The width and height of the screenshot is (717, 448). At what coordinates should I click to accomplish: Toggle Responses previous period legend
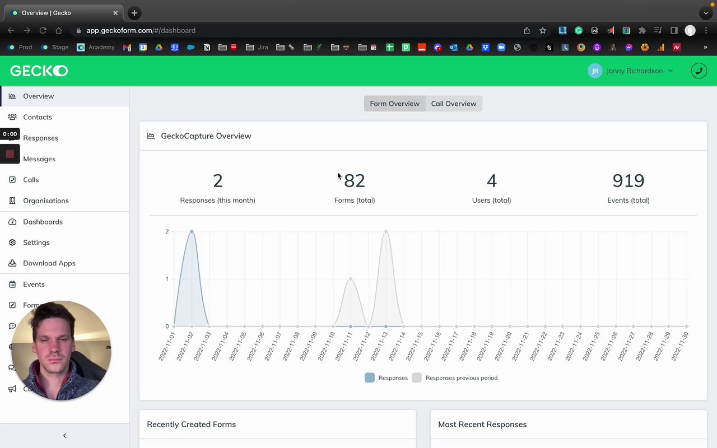pos(455,378)
